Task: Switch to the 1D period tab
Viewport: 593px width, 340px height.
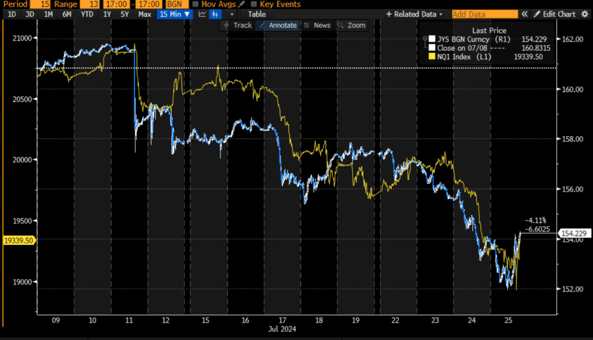Action: [11, 14]
